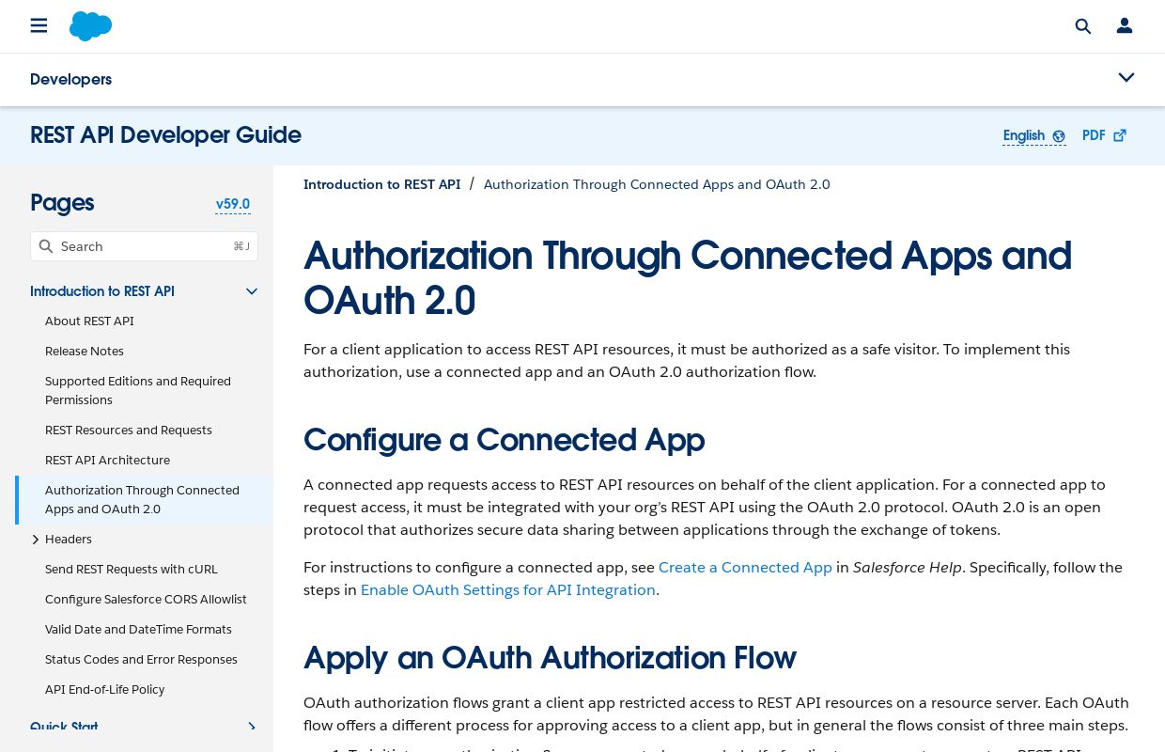Screen dimensions: 1165x752
Task: Change documentation version v59.0
Action: point(233,204)
